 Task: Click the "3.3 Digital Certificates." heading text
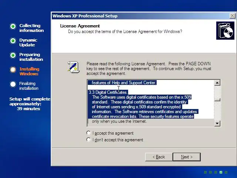pyautogui.click(x=108, y=92)
